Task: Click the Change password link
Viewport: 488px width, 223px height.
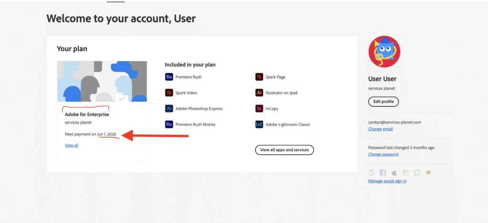Action: click(x=383, y=154)
